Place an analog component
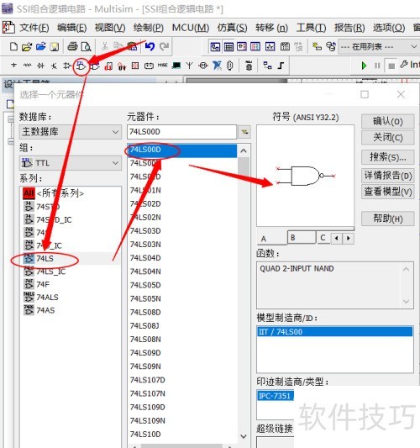 point(67,66)
